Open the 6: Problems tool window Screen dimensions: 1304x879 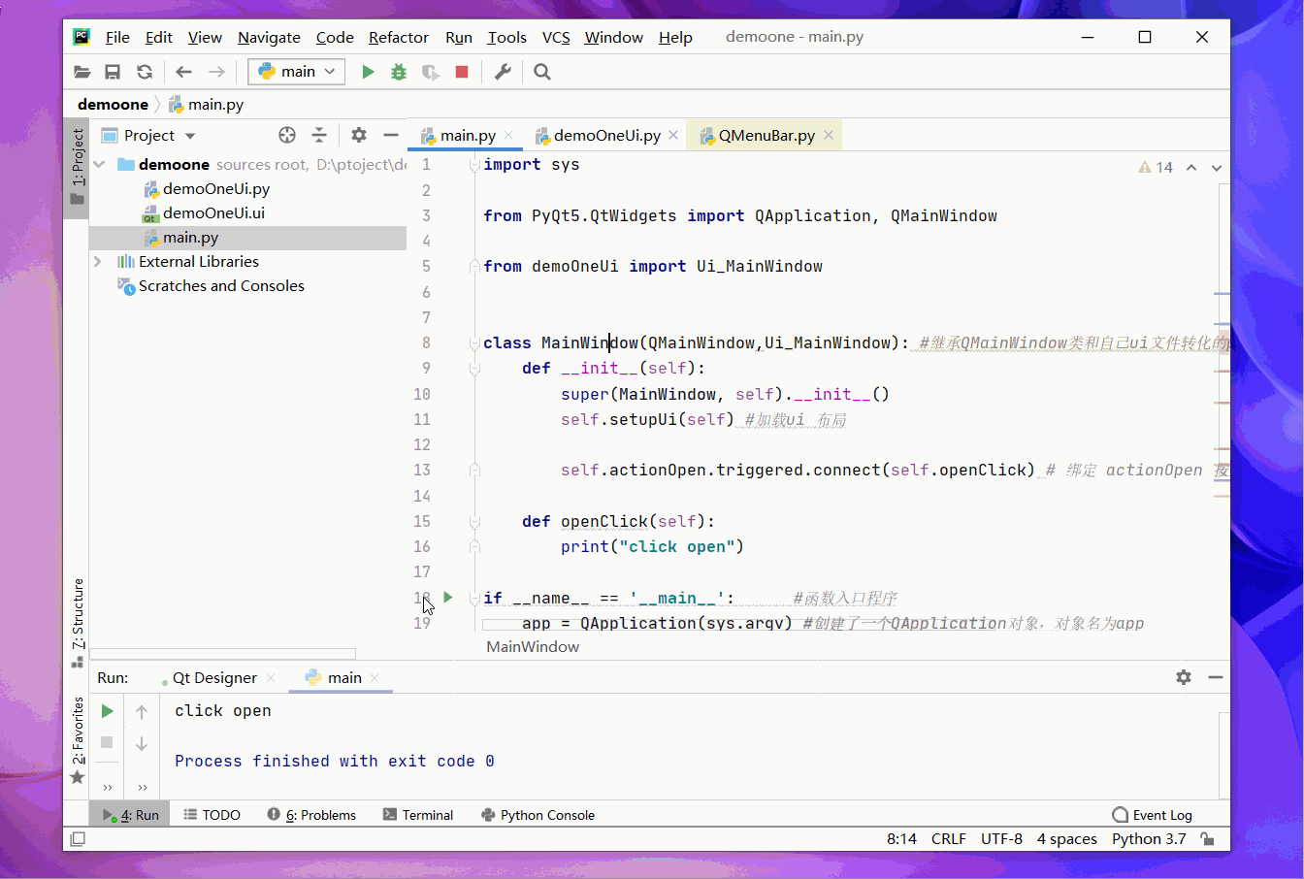point(312,815)
